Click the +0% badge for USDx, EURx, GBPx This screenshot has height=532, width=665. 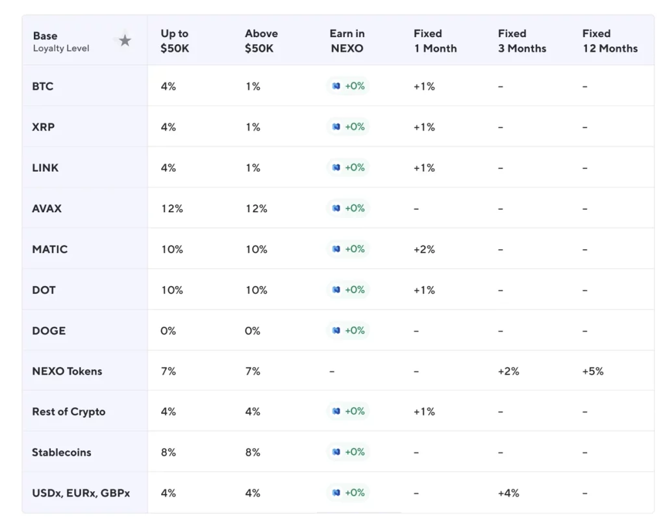[x=348, y=493]
